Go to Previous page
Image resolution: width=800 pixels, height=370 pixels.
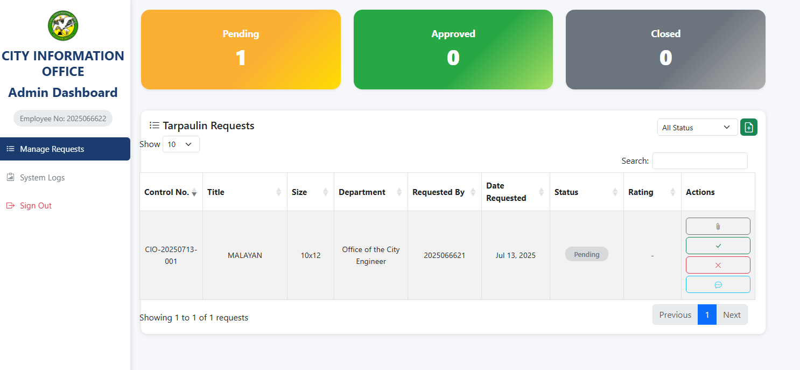[x=675, y=315]
